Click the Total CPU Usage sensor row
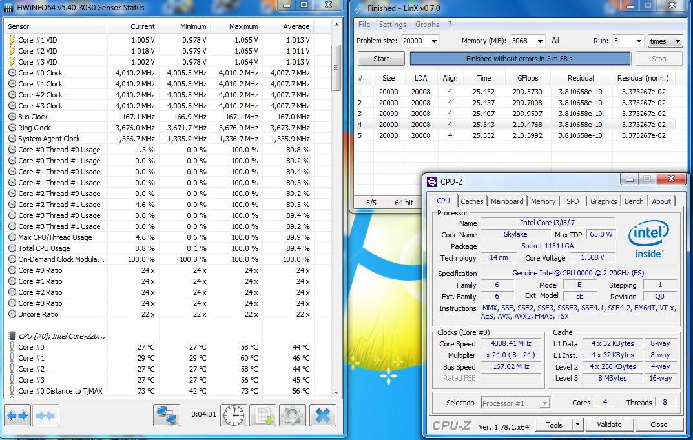This screenshot has height=440, width=693. [159, 248]
